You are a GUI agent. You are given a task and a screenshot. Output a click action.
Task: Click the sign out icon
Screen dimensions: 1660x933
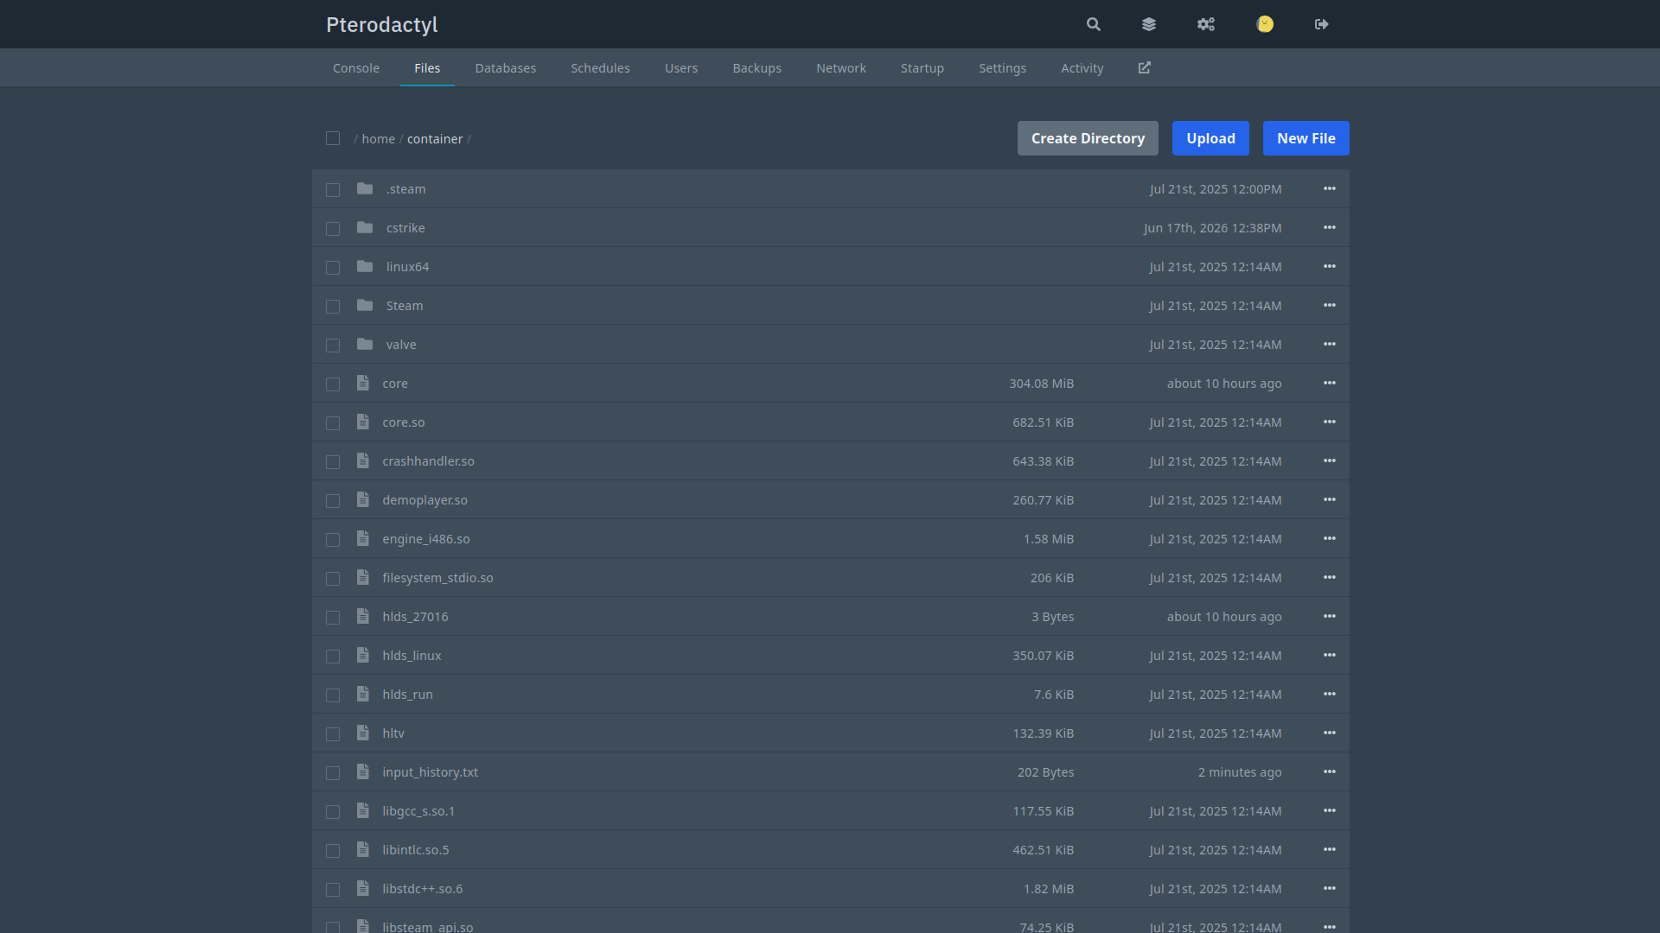coord(1322,24)
